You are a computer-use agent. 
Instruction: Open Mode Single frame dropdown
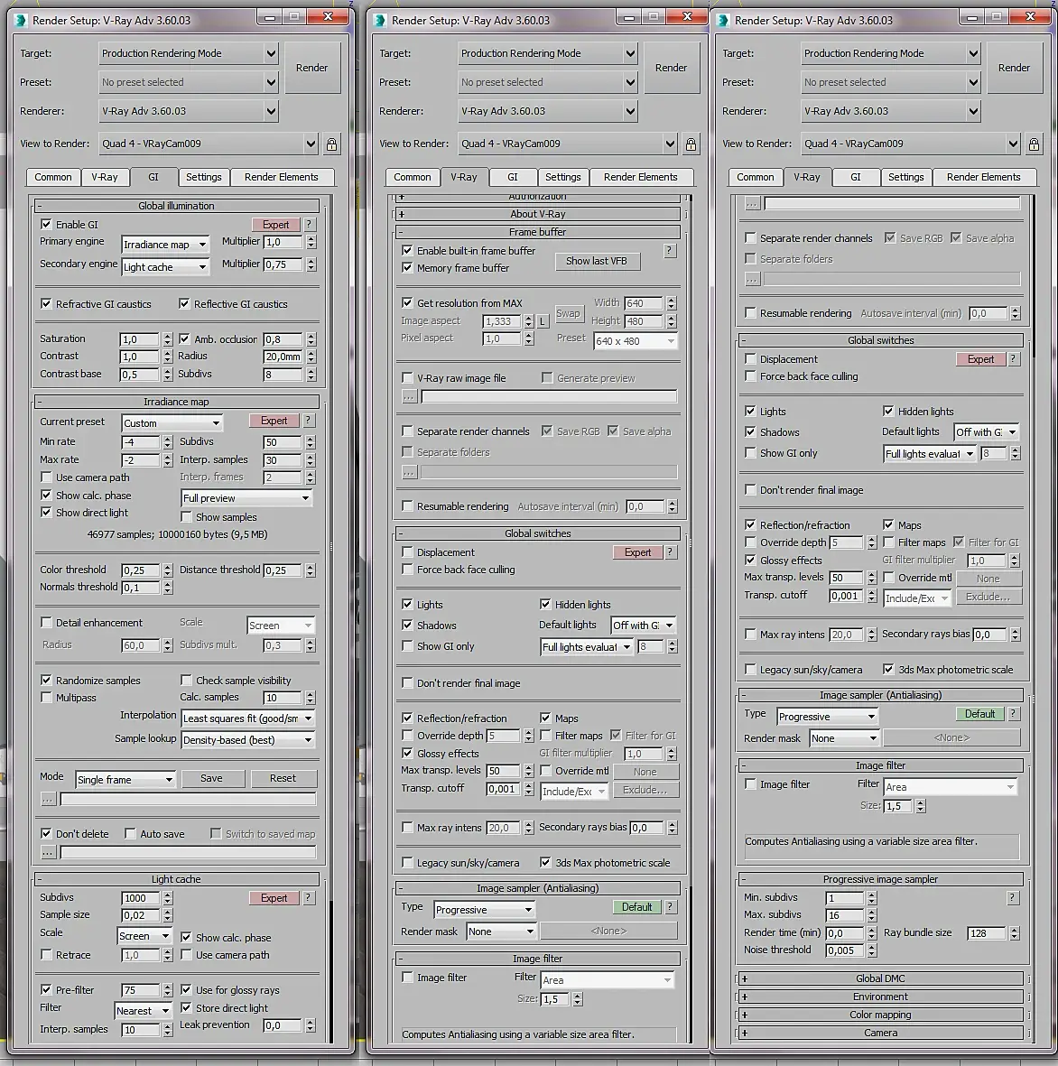pos(125,779)
